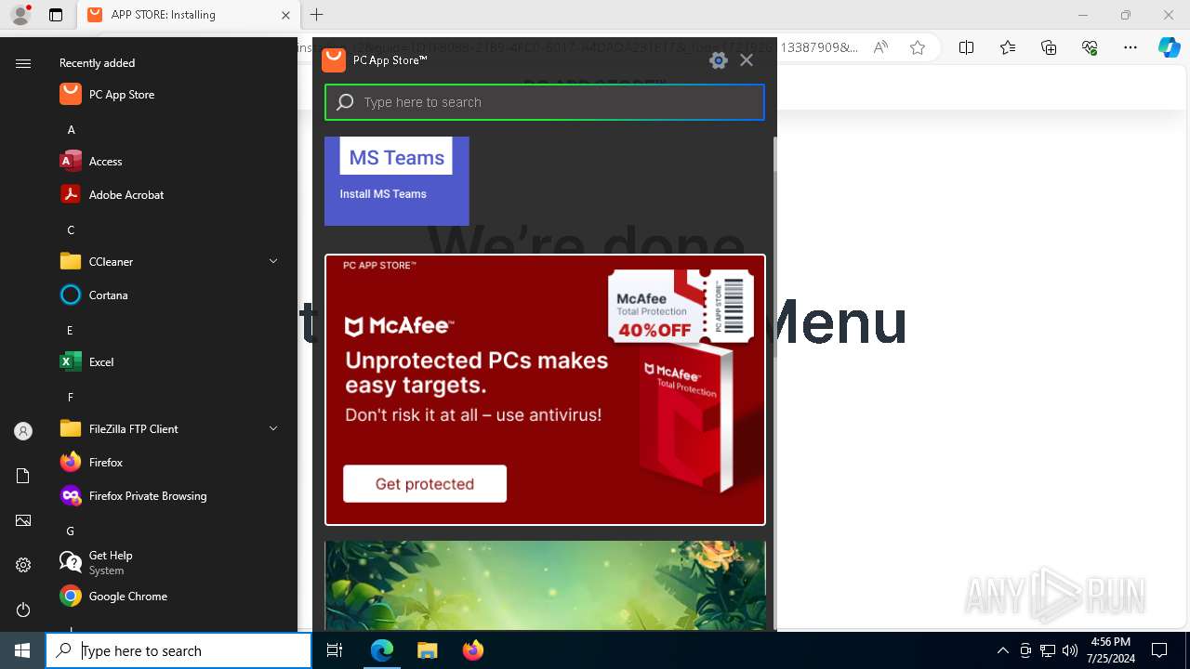Open a new Edge tab
The width and height of the screenshot is (1190, 669).
click(x=316, y=15)
